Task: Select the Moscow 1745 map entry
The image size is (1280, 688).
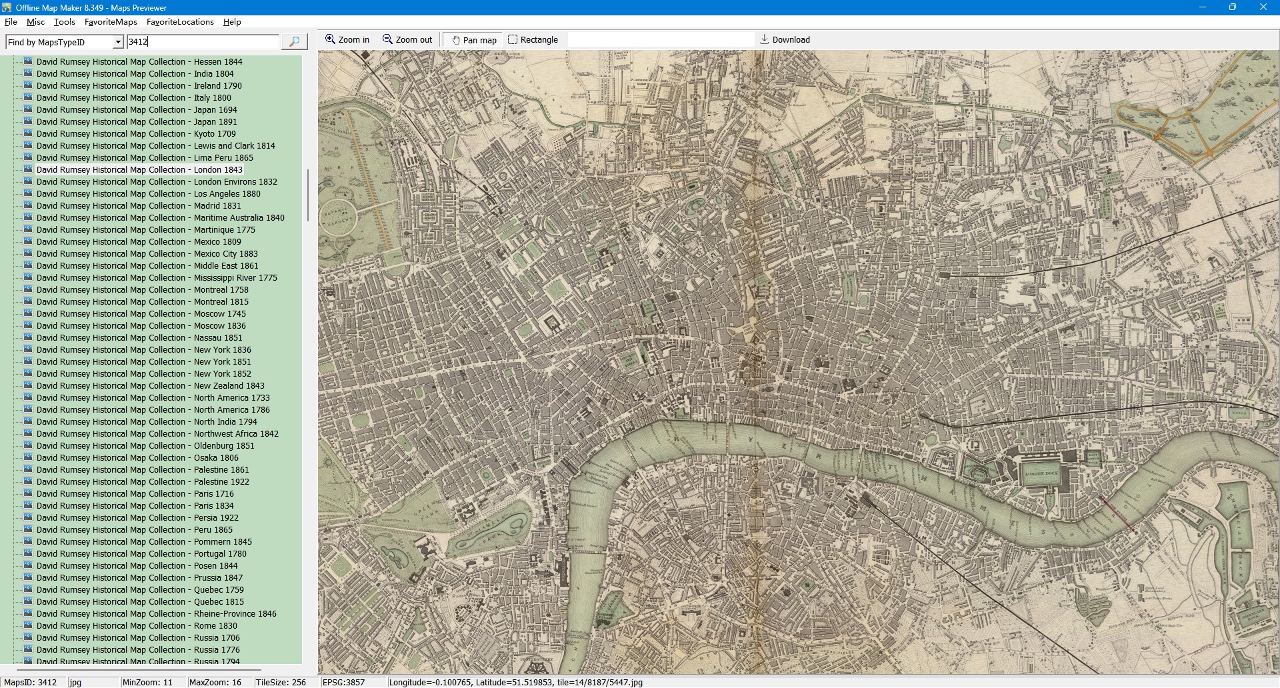Action: [141, 314]
